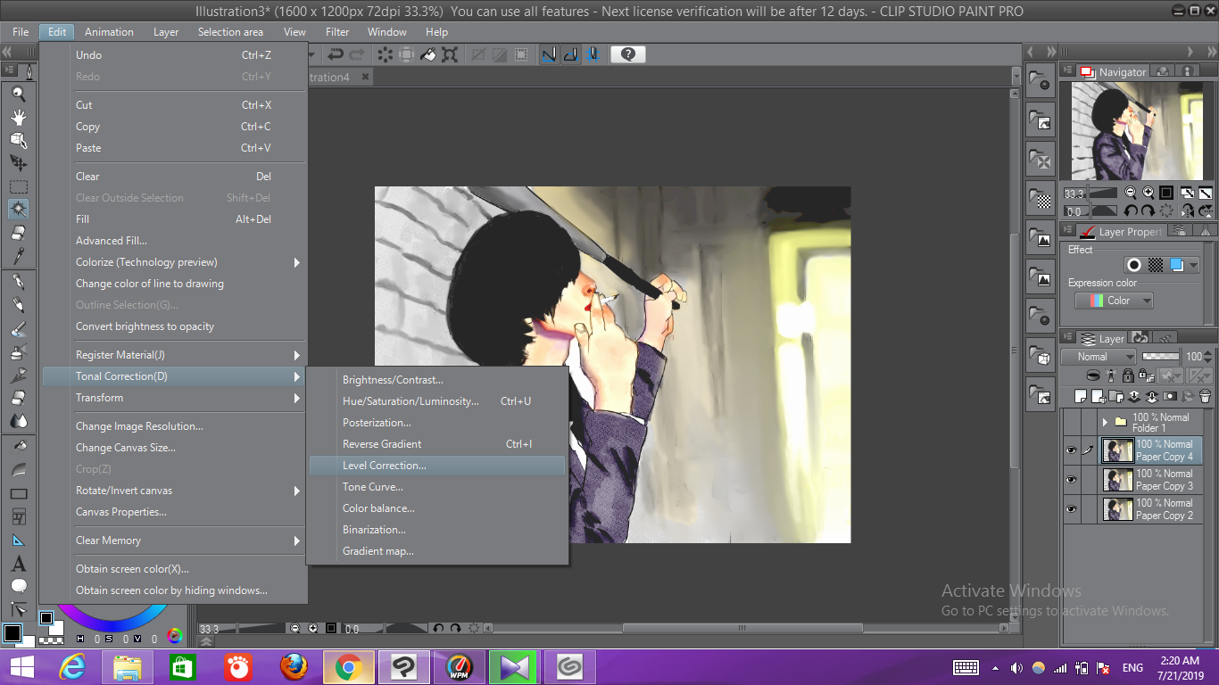Image resolution: width=1219 pixels, height=685 pixels.
Task: Delete layer using trash can icon
Action: coord(1205,397)
